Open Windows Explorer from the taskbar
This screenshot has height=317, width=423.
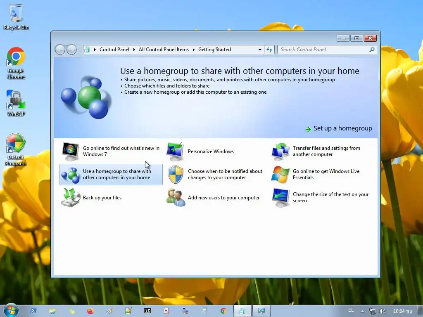[52, 311]
